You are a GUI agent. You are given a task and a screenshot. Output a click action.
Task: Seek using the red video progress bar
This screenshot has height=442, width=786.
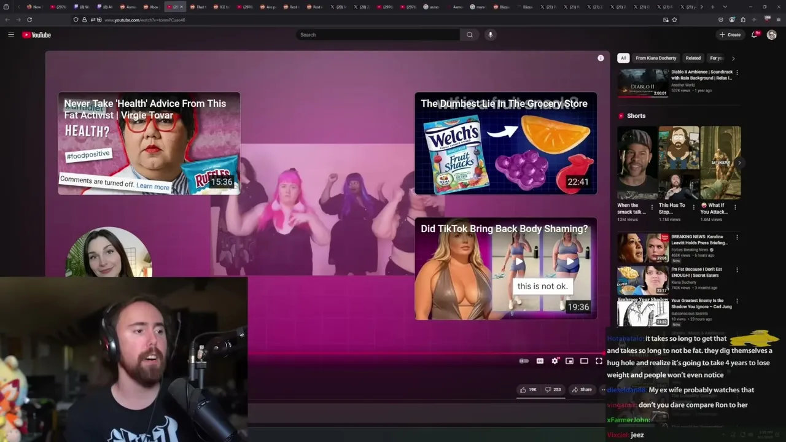(x=427, y=353)
